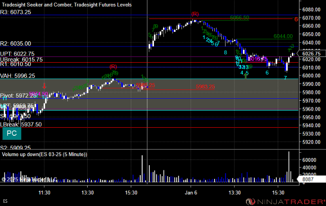
Task: Click the R3: 6073.25 level label
Action: [x=16, y=12]
